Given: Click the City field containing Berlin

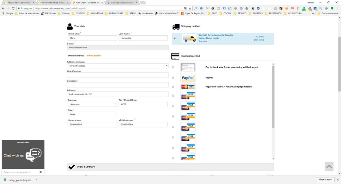Looking at the screenshot, I should 92,114.
